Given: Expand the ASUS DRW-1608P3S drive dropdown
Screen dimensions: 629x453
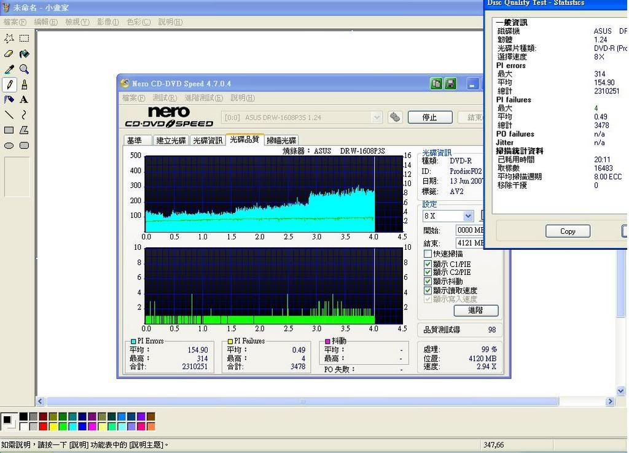Looking at the screenshot, I should [377, 117].
